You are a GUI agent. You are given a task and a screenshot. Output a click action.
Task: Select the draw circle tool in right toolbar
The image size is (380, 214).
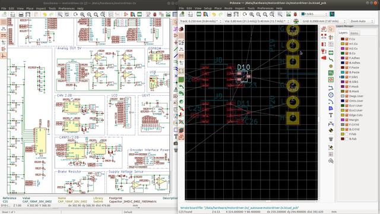(331, 95)
